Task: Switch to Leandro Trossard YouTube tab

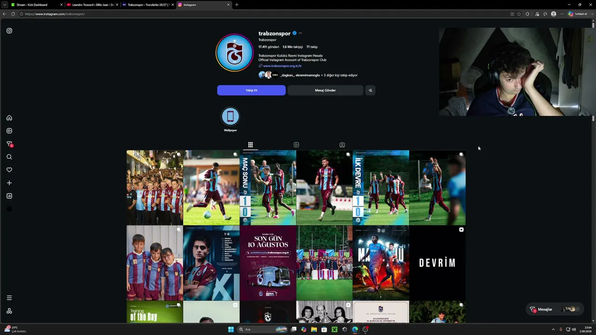Action: tap(92, 5)
